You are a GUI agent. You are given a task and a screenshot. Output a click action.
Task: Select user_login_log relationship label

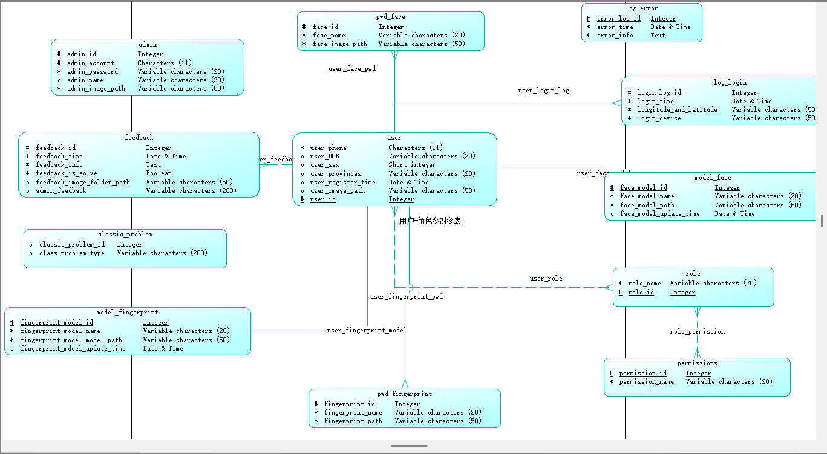point(544,91)
